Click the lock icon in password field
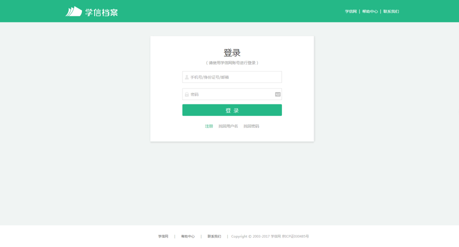The image size is (459, 247). (187, 94)
